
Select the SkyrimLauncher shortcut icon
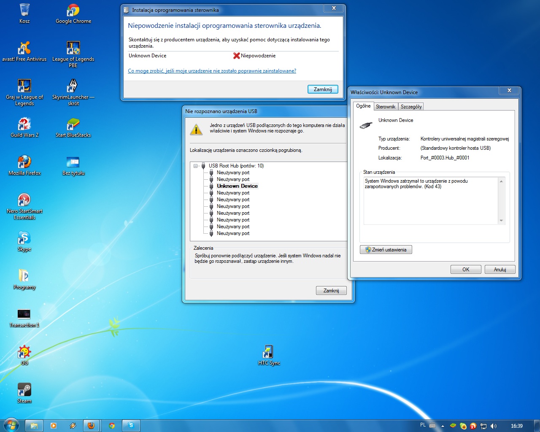[x=73, y=92]
